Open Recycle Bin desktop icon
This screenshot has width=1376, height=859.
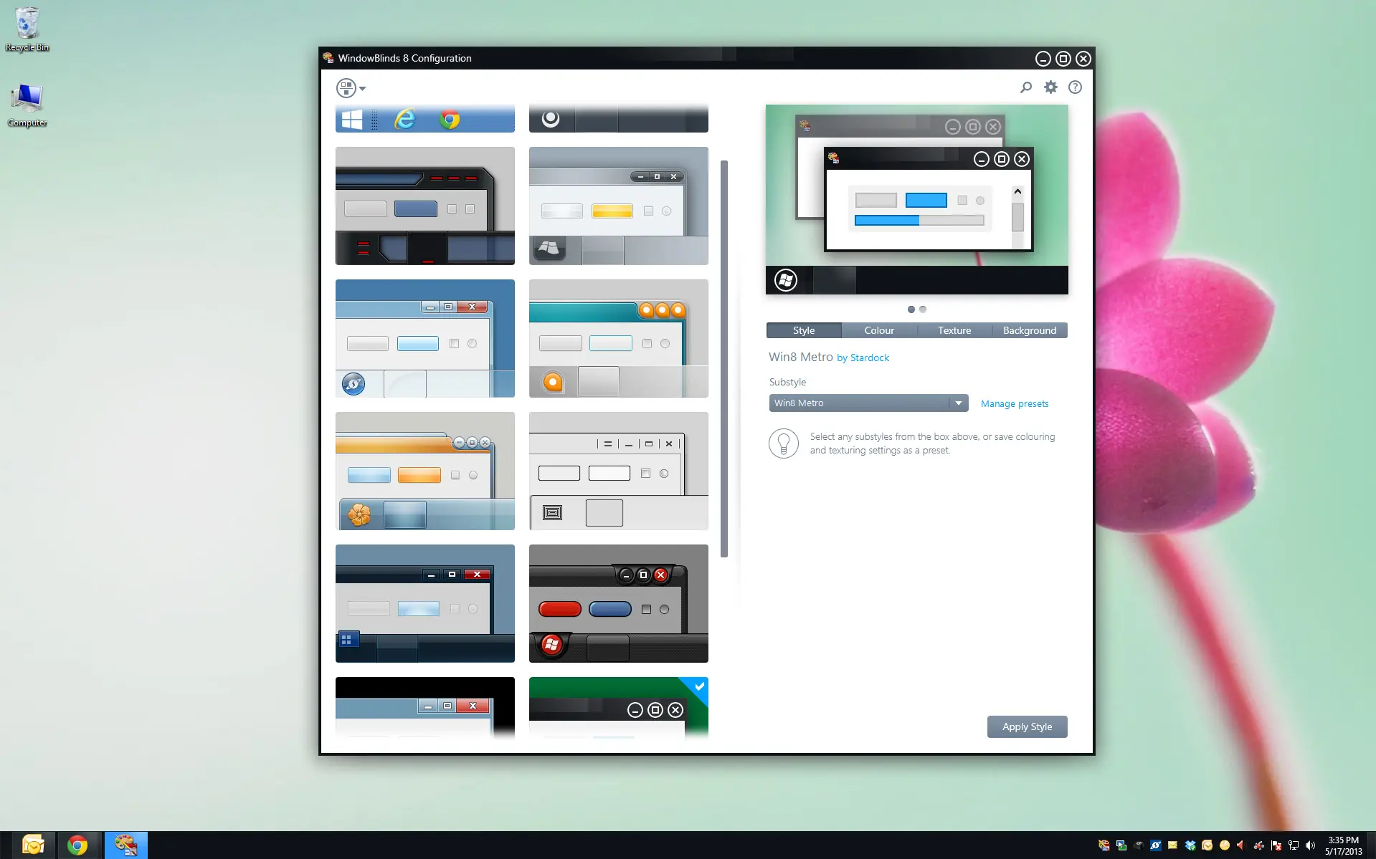click(27, 29)
